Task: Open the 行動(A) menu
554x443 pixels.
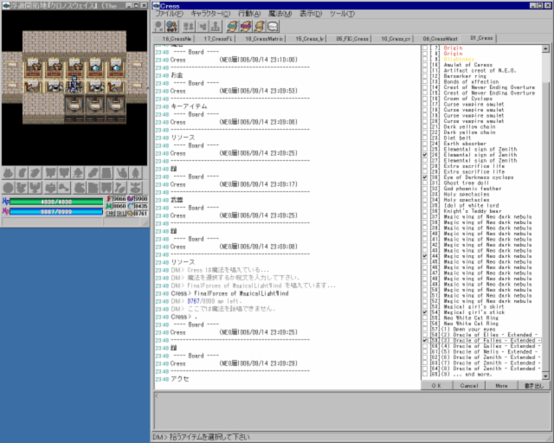Action: point(249,14)
